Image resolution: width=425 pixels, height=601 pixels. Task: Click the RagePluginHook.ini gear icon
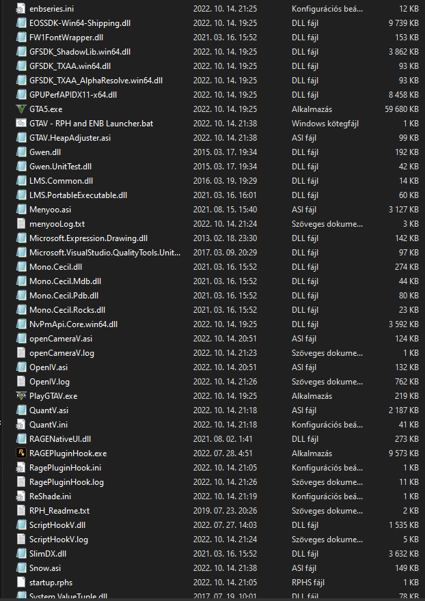pos(20,468)
